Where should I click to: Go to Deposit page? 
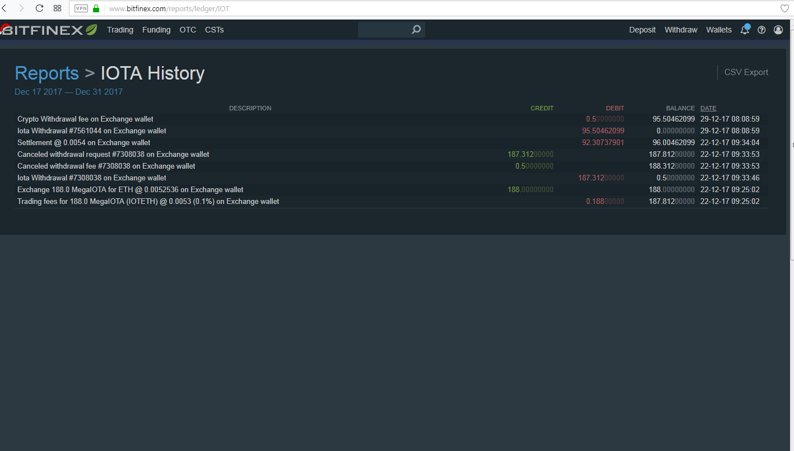(642, 30)
